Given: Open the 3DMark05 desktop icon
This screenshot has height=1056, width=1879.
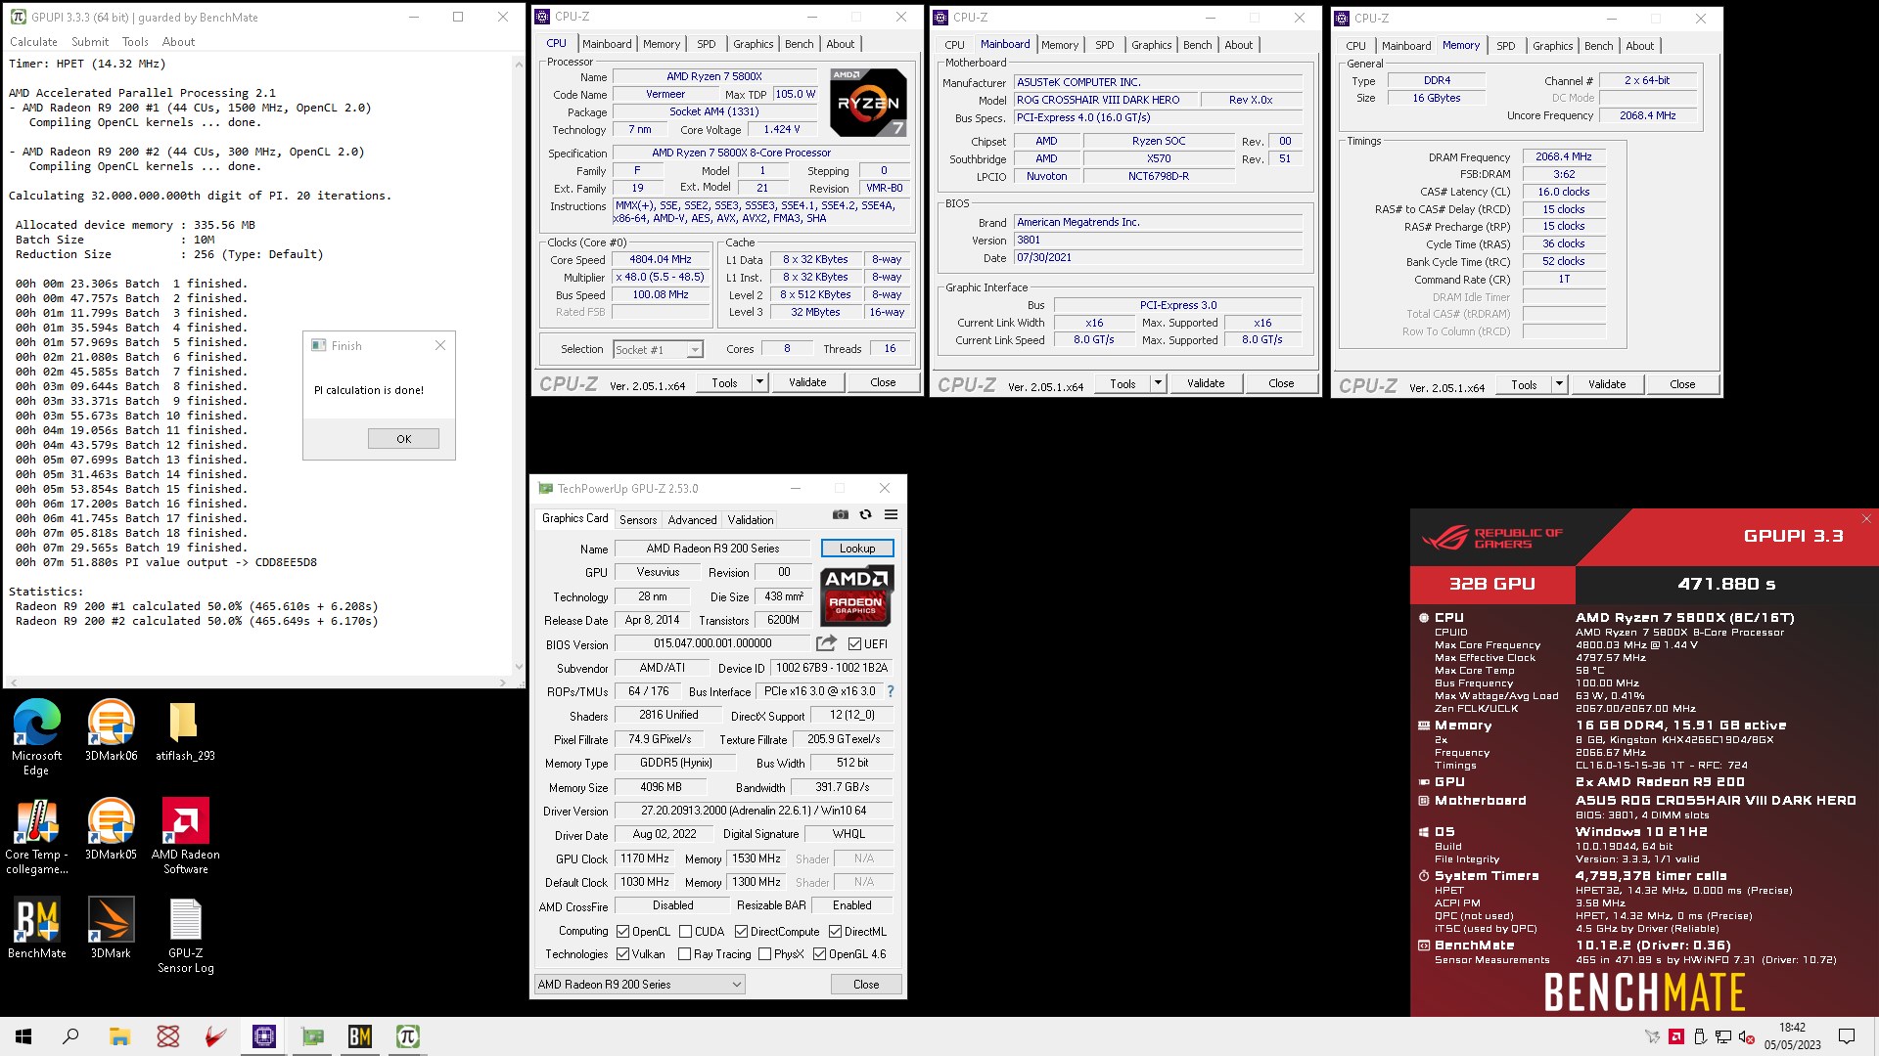Looking at the screenshot, I should click(x=111, y=829).
